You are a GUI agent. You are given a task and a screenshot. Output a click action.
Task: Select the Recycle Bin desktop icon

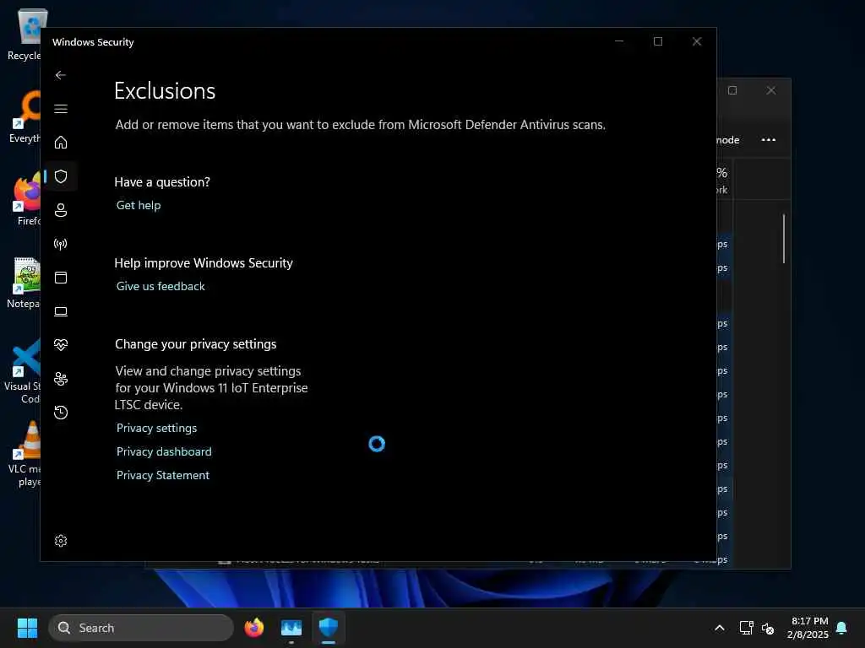click(x=24, y=34)
